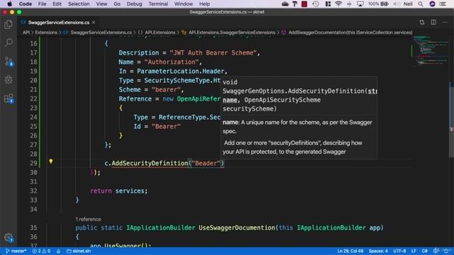
Task: Open the Selection menu
Action: 79,4
